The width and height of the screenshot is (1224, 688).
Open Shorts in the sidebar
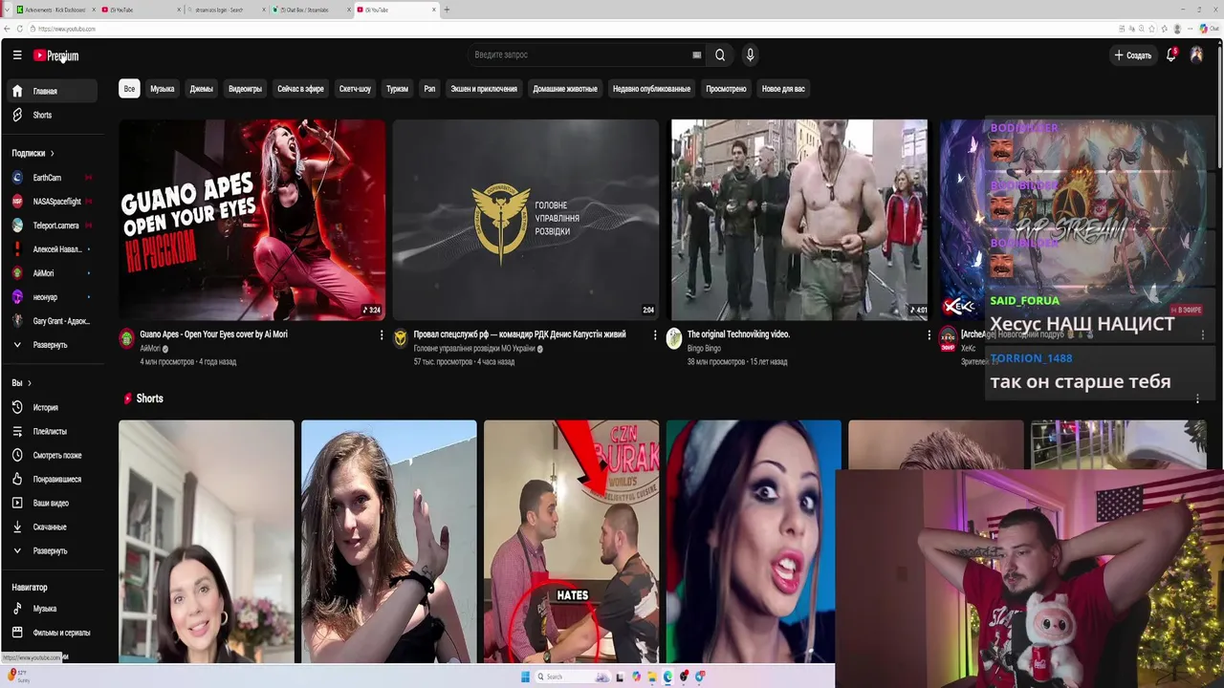click(x=53, y=115)
